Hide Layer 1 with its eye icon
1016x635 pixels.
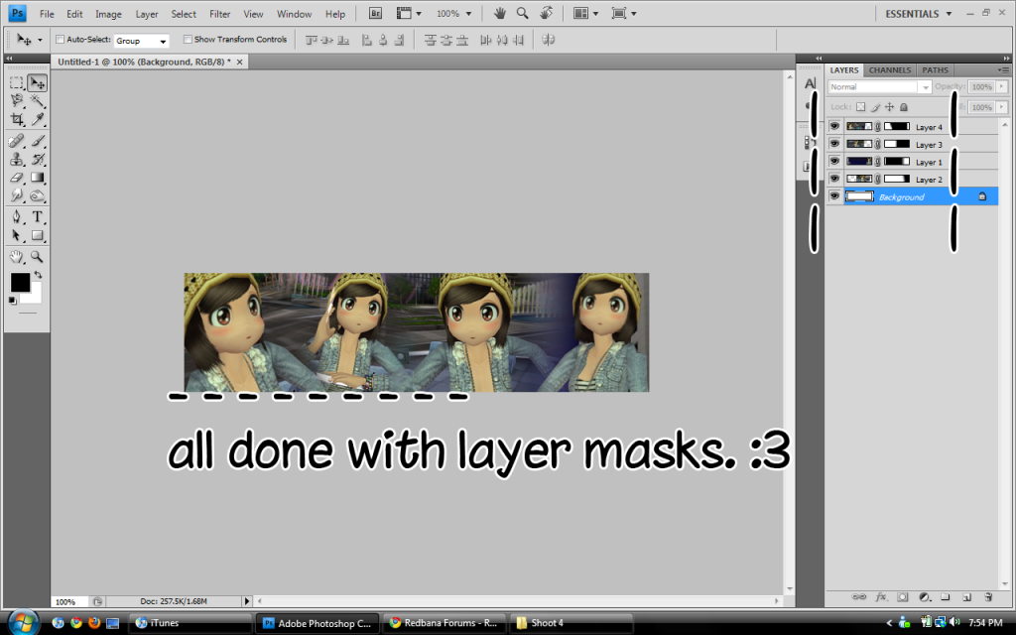click(x=834, y=162)
